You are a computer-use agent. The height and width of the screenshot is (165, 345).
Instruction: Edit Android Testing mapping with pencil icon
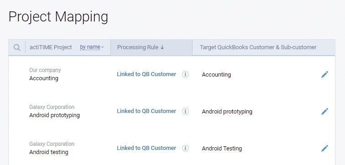pyautogui.click(x=324, y=148)
